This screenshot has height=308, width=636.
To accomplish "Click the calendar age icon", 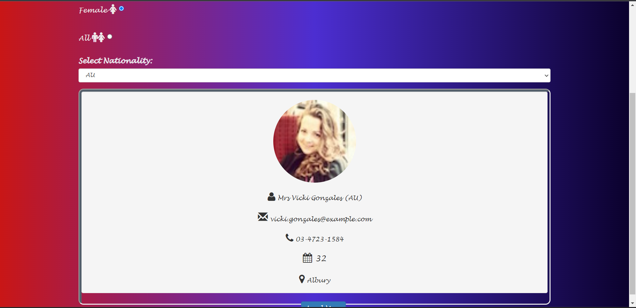I will tap(307, 258).
